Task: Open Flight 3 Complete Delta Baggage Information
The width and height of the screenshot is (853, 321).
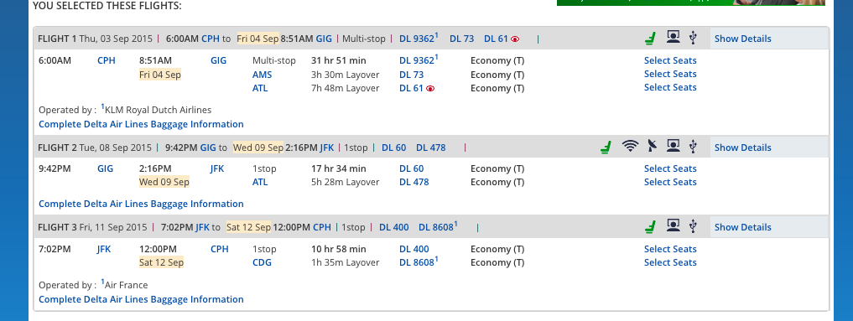Action: tap(141, 299)
